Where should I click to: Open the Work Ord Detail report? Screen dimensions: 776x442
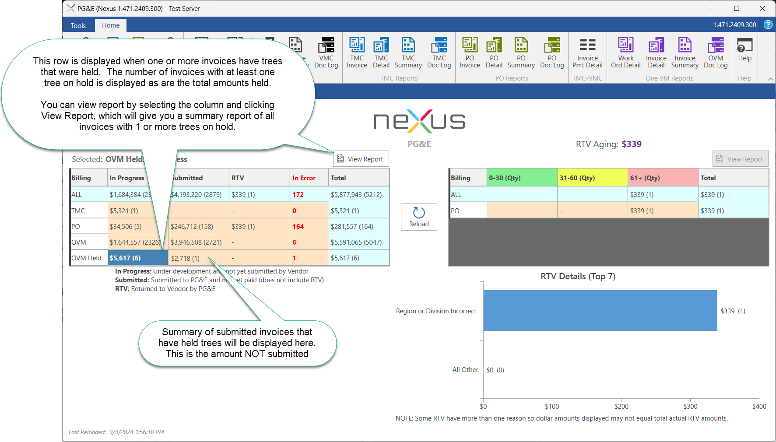625,53
